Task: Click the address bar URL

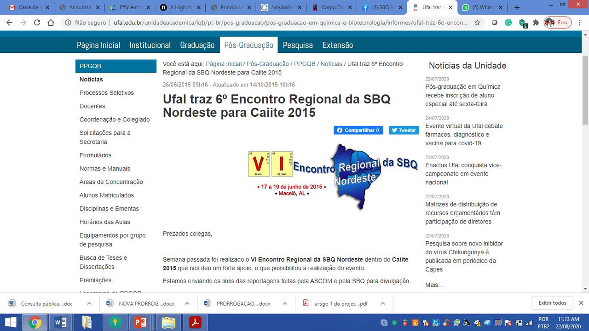Action: pyautogui.click(x=290, y=23)
